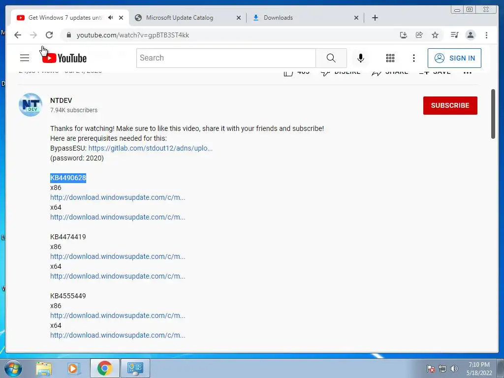
Task: Start voice search with microphone icon
Action: coord(361,58)
